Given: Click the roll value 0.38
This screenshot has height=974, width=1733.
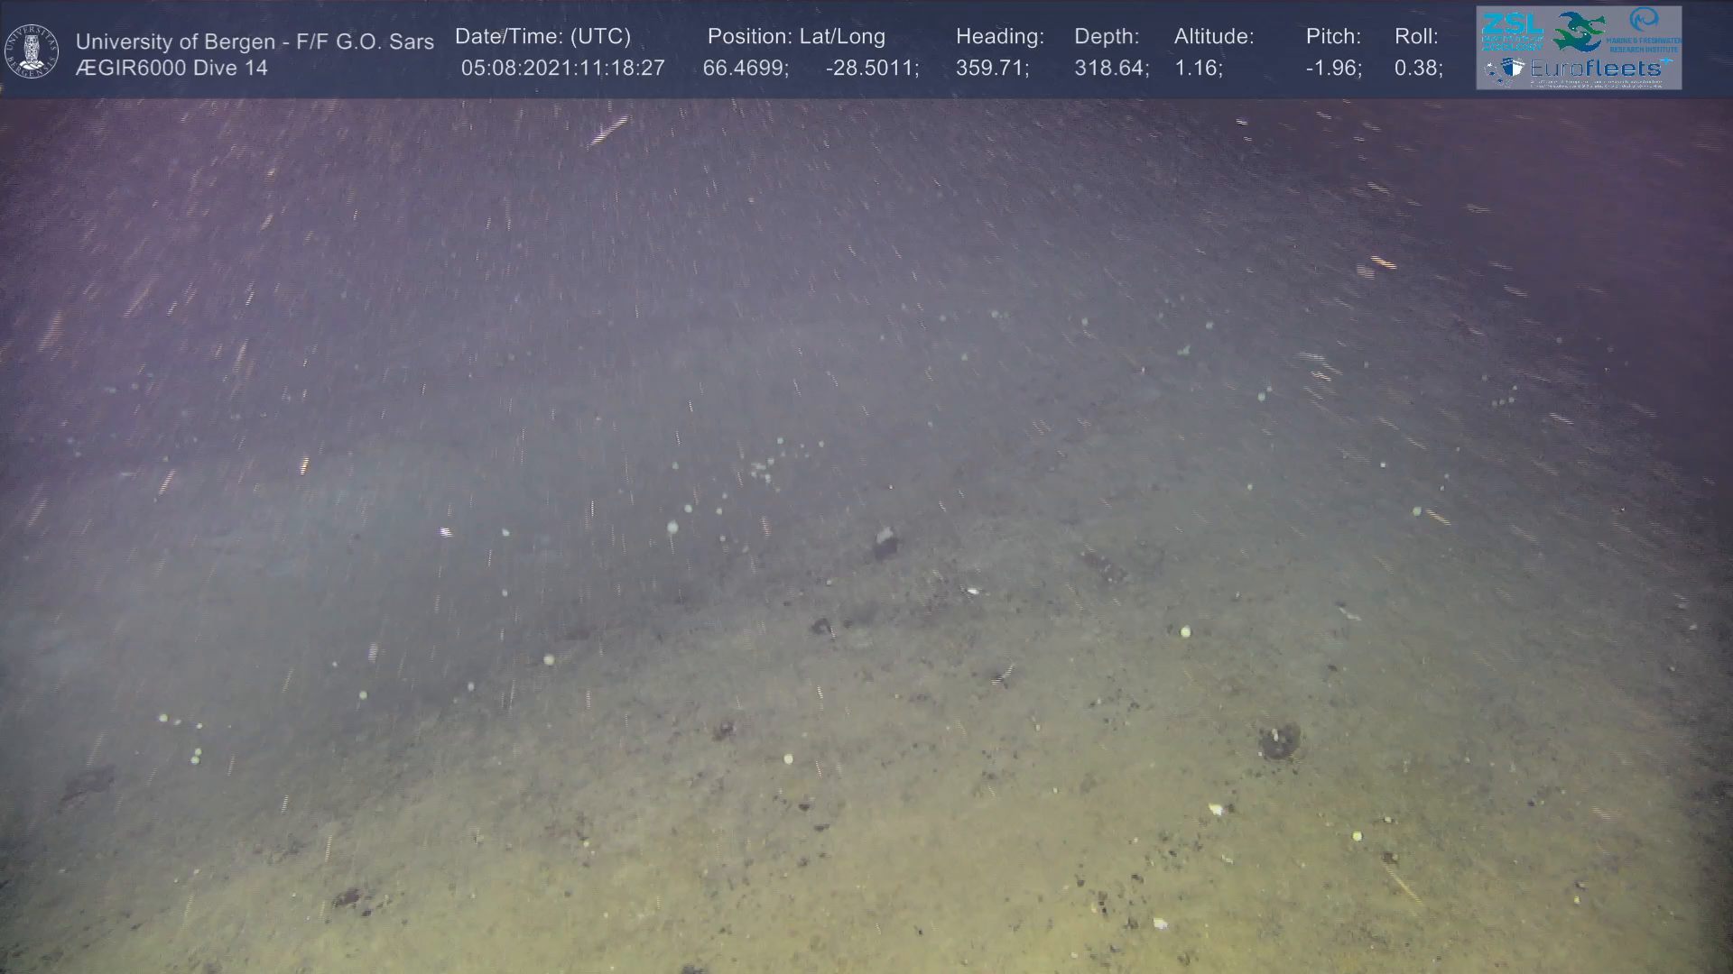Looking at the screenshot, I should [1417, 69].
